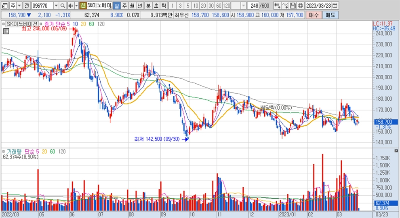Toggle the small square before SK이노베이션 legend
This screenshot has width=400, height=218.
pos(3,24)
